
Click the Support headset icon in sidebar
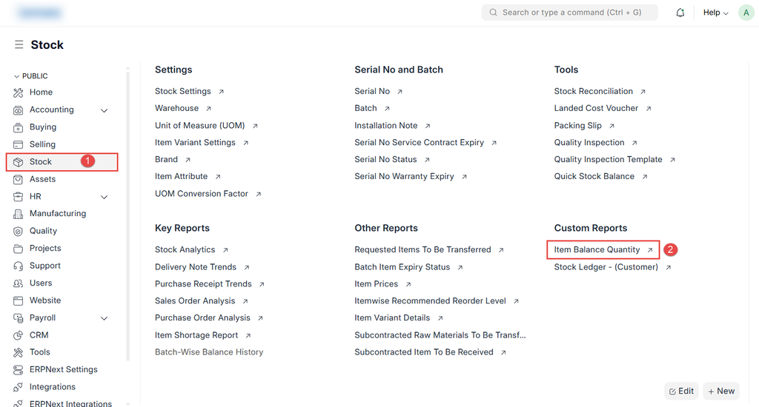[19, 266]
